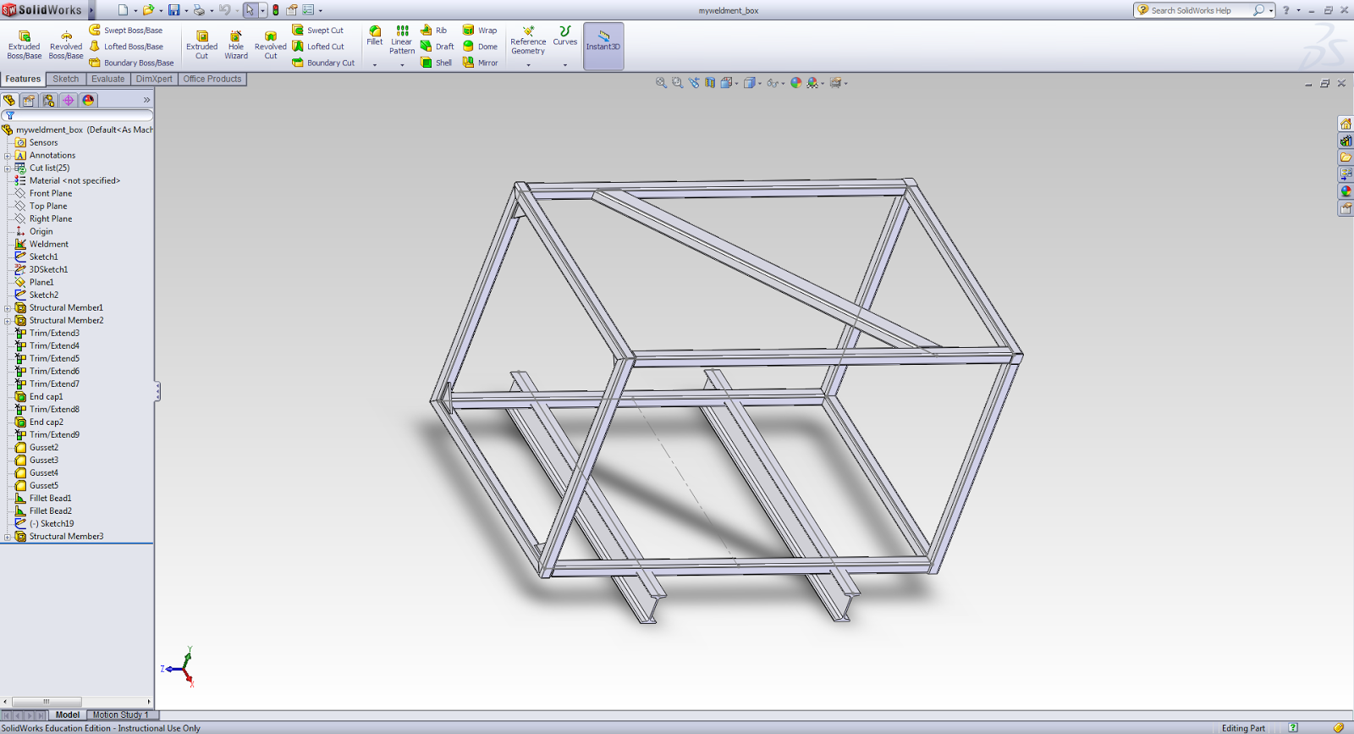
Task: Click the Save button
Action: click(174, 10)
